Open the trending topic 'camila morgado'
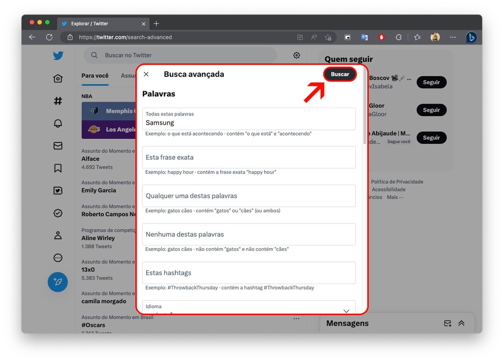 pyautogui.click(x=104, y=301)
